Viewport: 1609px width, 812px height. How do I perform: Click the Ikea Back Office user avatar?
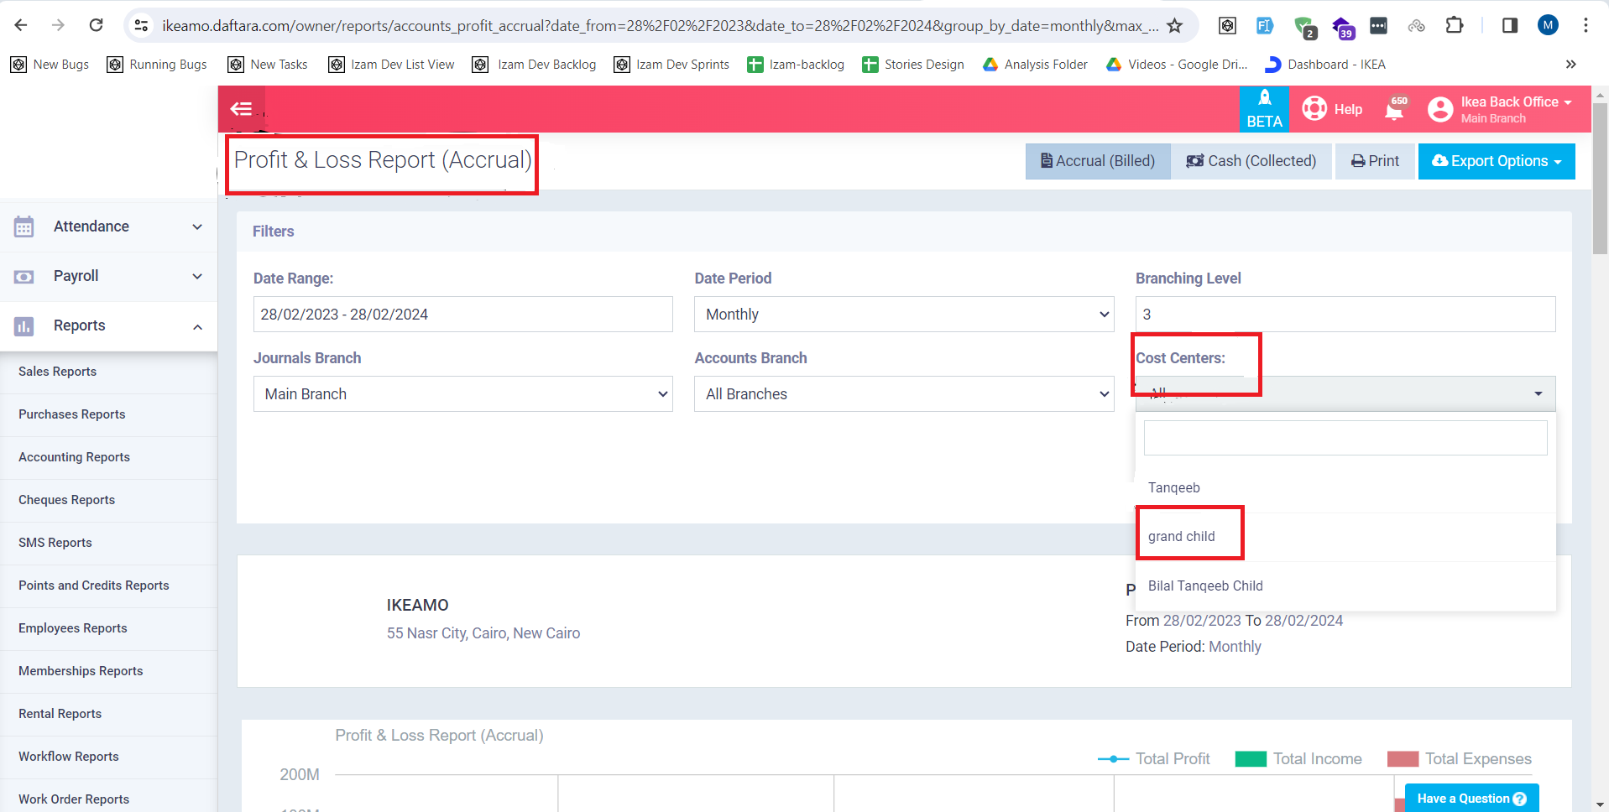(1440, 109)
